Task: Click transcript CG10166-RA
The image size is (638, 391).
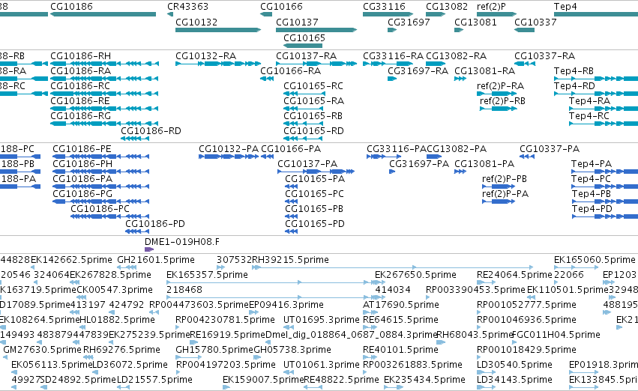Action: pyautogui.click(x=267, y=79)
